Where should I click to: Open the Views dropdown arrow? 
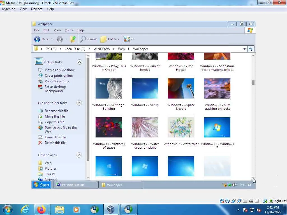coord(132,39)
